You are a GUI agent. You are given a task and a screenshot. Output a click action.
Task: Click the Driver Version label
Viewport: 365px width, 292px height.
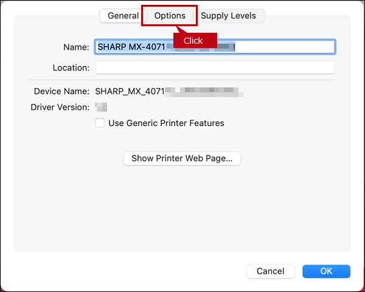[60, 107]
